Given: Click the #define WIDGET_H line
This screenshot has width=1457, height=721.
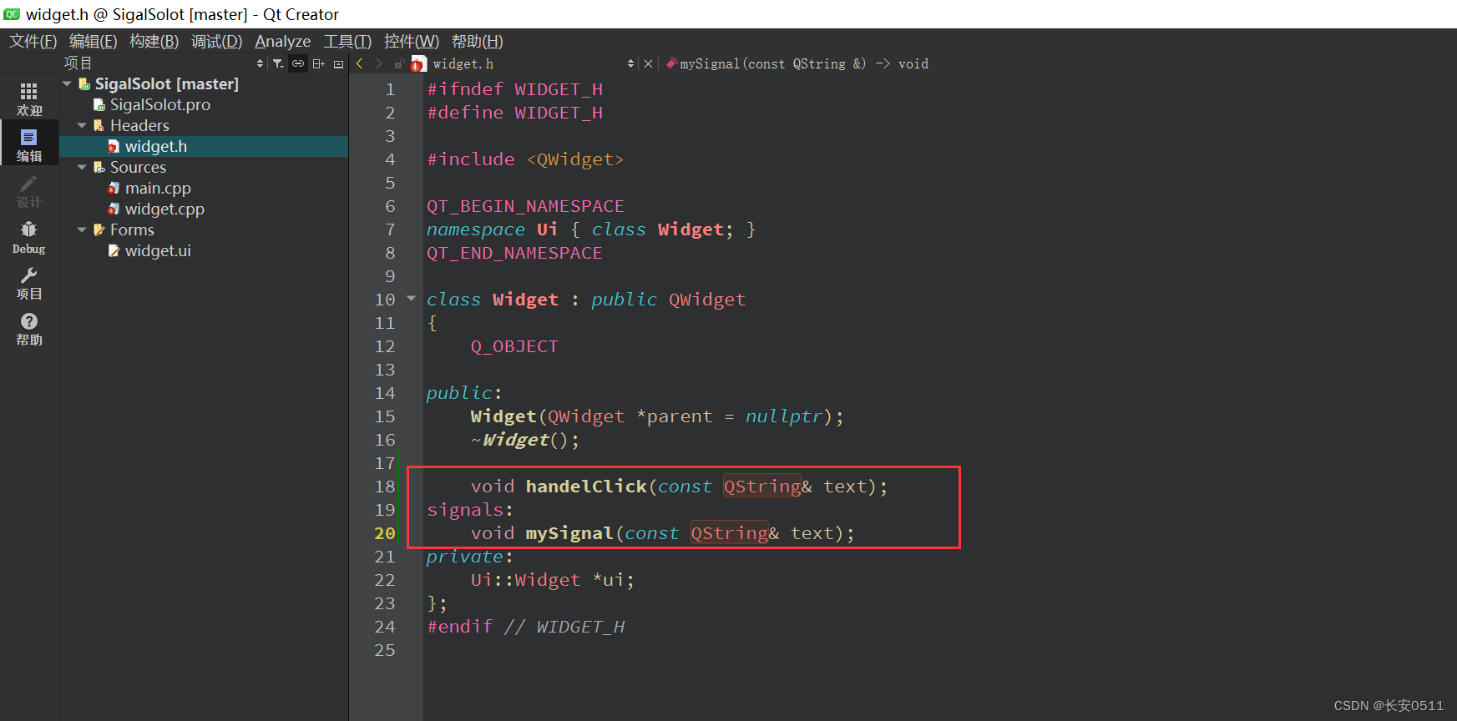Looking at the screenshot, I should point(514,113).
